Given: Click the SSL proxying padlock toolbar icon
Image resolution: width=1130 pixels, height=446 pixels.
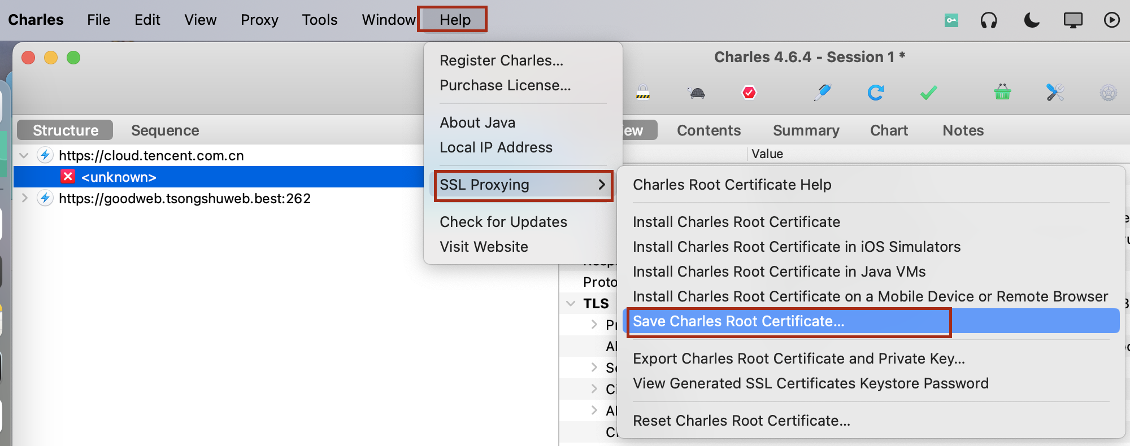Looking at the screenshot, I should [643, 92].
